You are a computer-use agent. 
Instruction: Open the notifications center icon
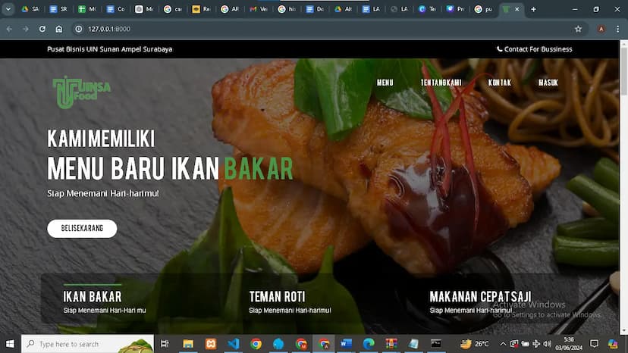click(x=595, y=344)
